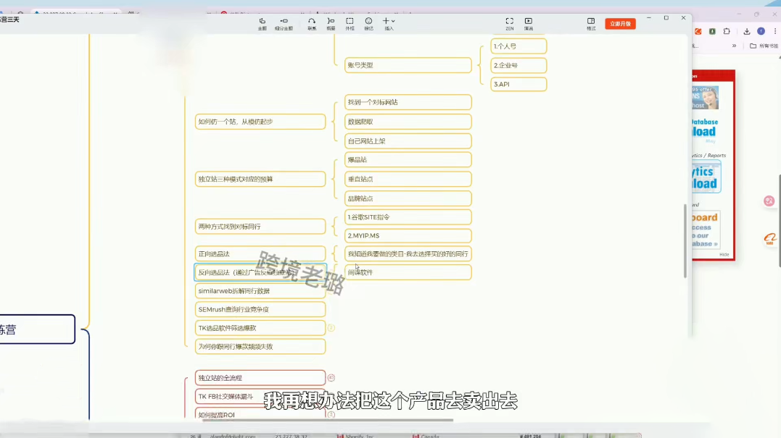Toggle the 格式 format panel
The width and height of the screenshot is (781, 438).
click(x=591, y=23)
